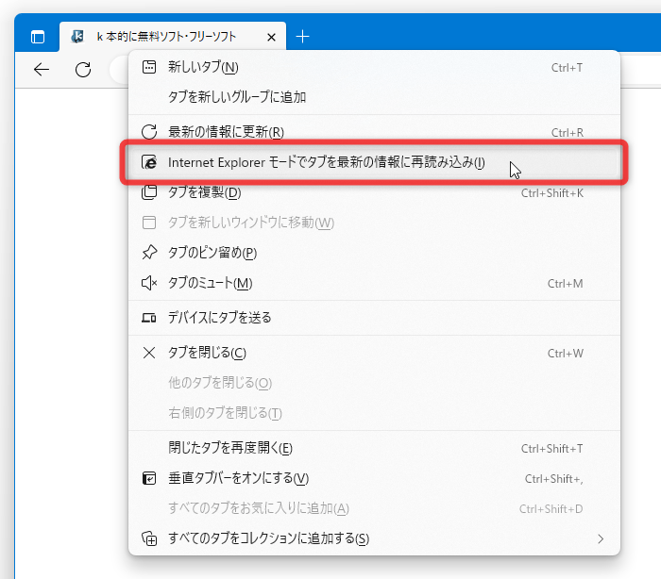
Task: Open すべてのタブをコレクションに追加する(S) submenu
Action: tap(374, 538)
